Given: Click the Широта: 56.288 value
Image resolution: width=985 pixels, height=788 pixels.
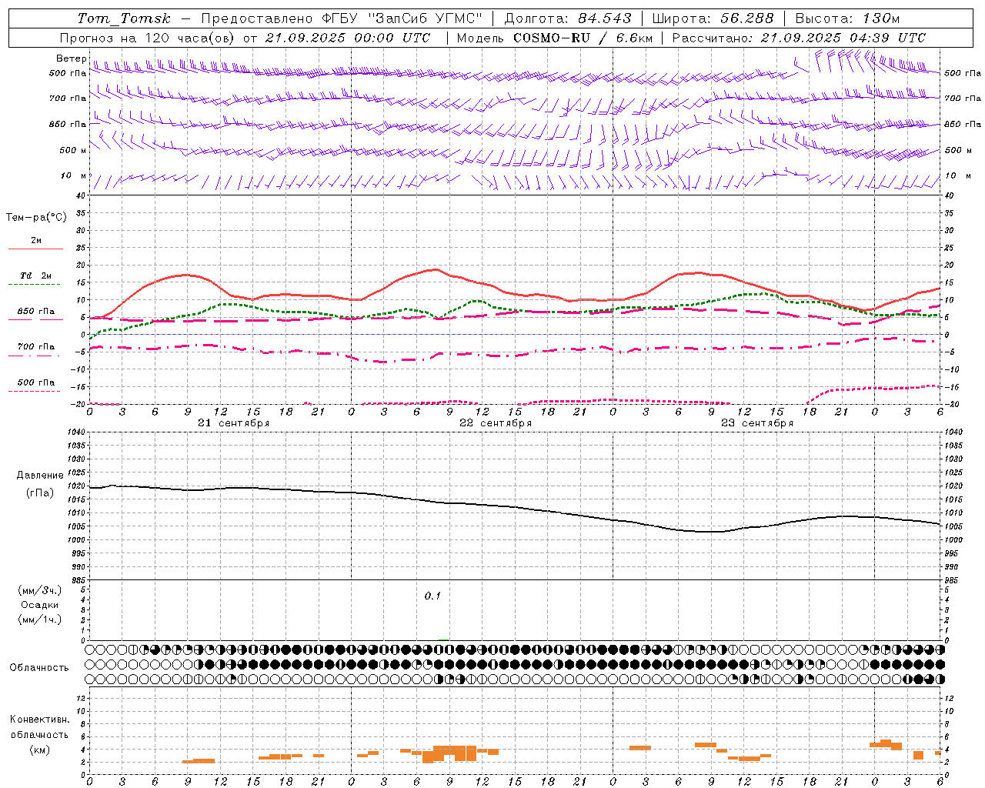Looking at the screenshot, I should [x=713, y=18].
